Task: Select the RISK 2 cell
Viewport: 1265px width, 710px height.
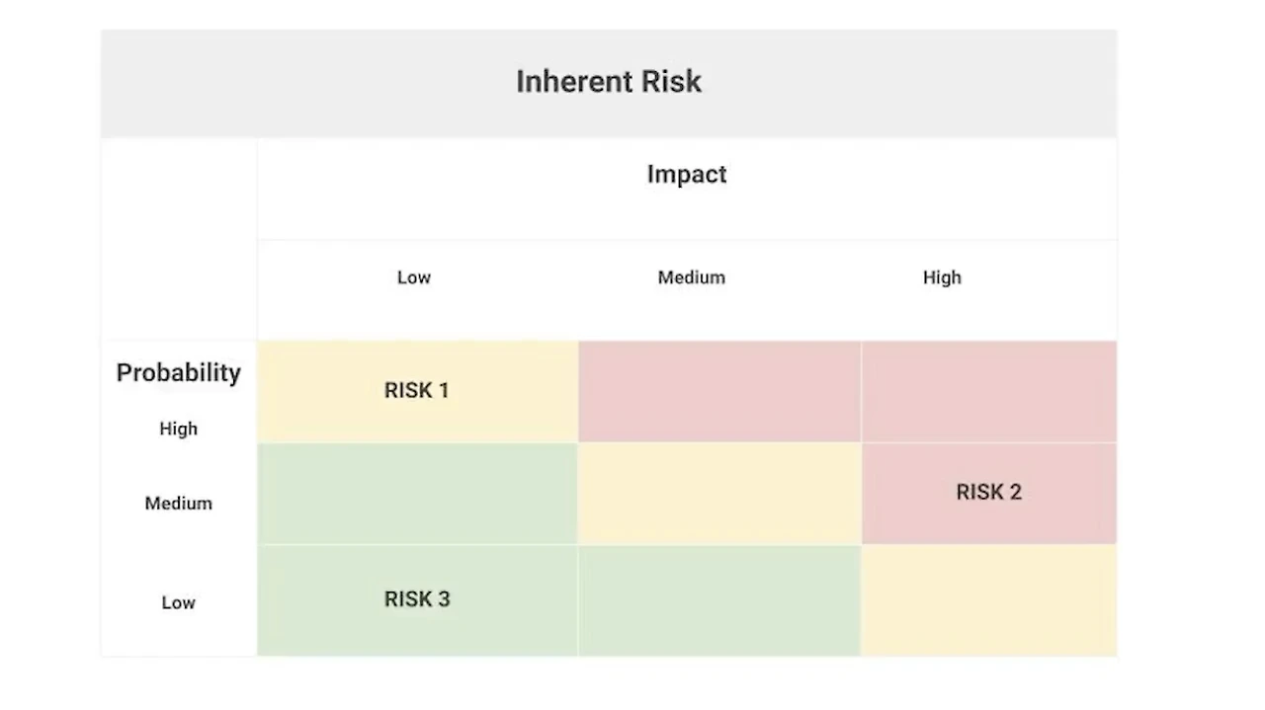Action: coord(988,493)
